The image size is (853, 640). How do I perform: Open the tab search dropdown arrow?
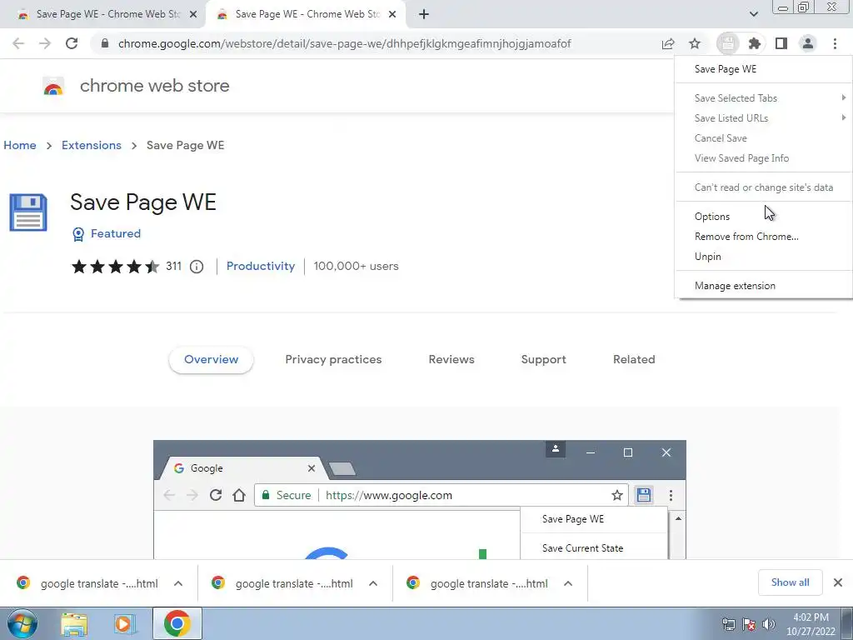[x=753, y=14]
